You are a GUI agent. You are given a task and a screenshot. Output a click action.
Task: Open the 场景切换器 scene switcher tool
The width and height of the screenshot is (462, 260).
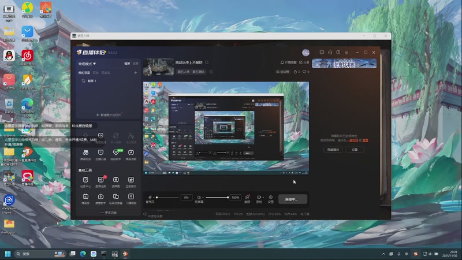click(x=116, y=199)
